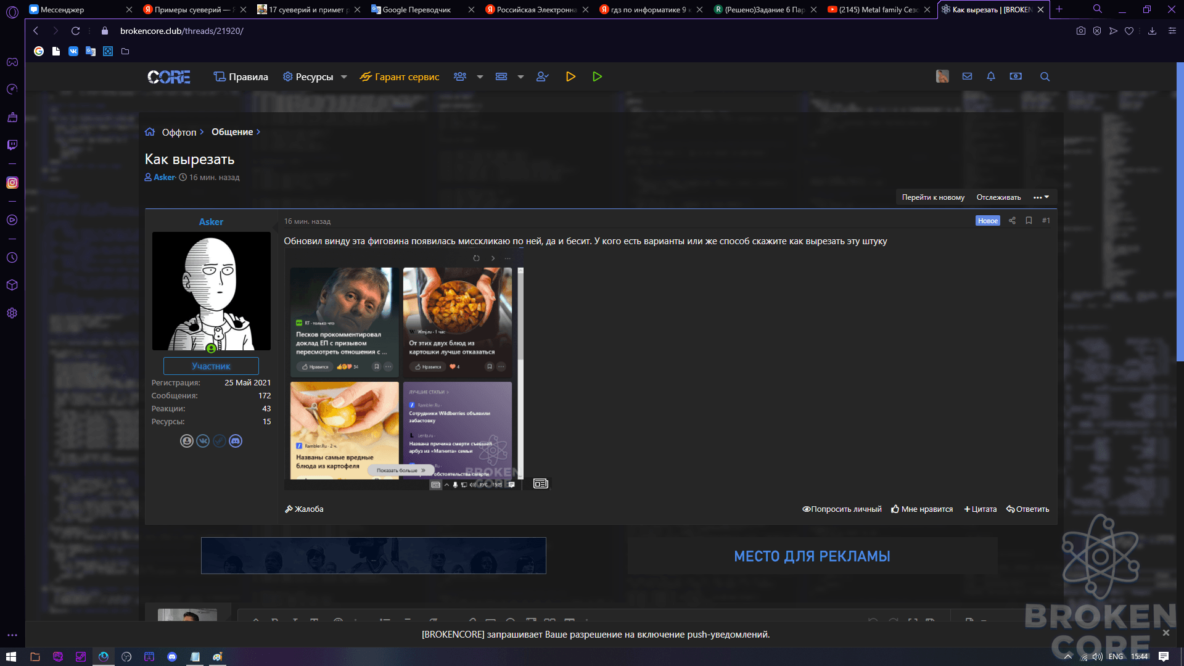Switch to Metal family YouTube tab

click(878, 9)
